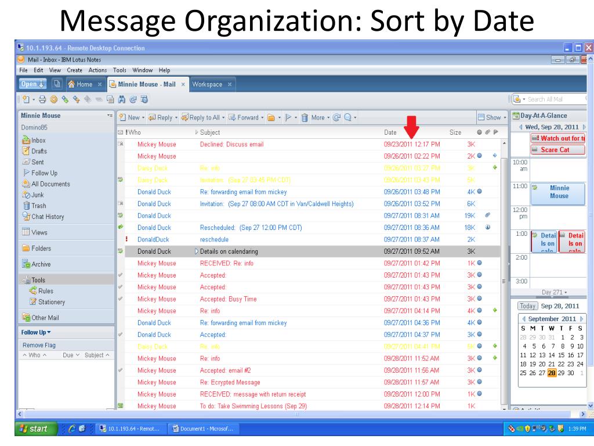Click Remove Flag in Follow Up panel
Viewport: 594px width, 446px height.
coord(39,345)
